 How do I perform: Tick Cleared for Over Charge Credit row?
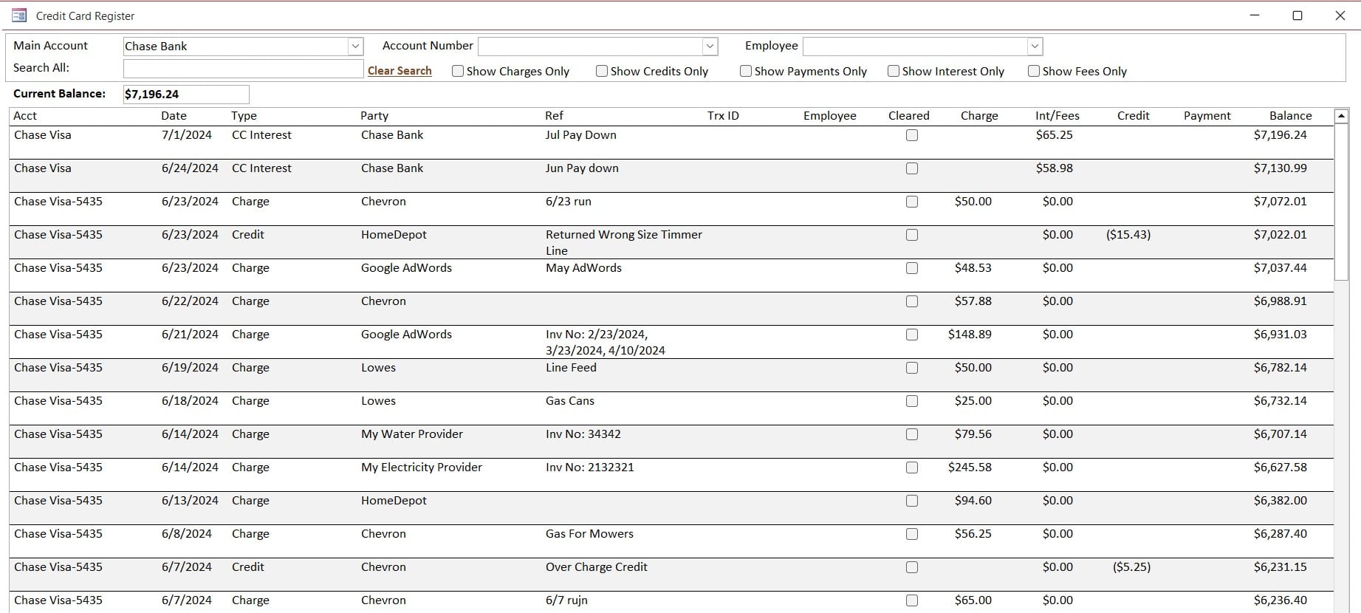click(912, 567)
